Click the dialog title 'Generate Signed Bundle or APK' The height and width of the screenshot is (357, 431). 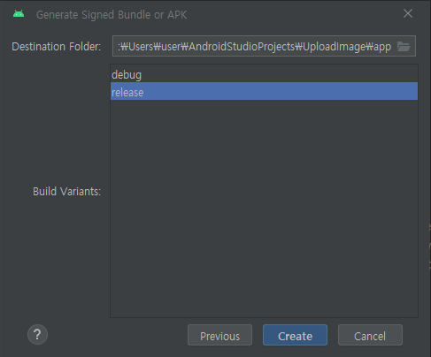pos(112,15)
